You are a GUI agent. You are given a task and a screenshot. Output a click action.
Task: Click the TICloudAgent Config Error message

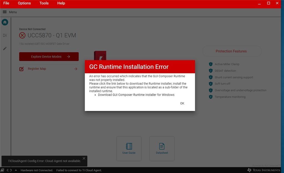(44, 161)
